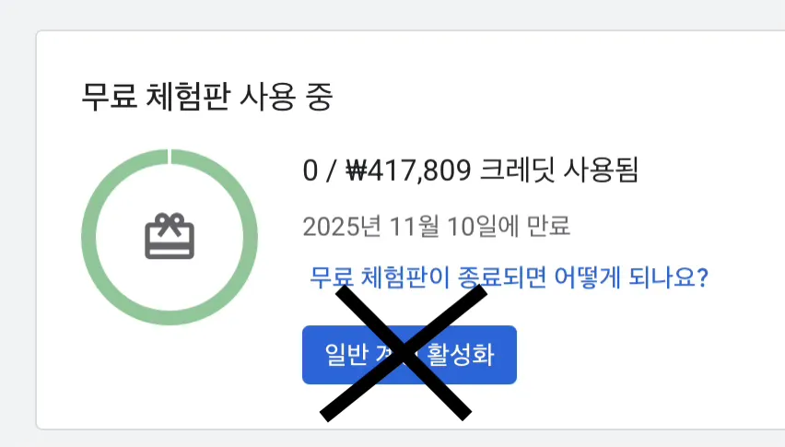
Task: Click the '무료 체험판이' start of the blue link
Action: point(380,276)
